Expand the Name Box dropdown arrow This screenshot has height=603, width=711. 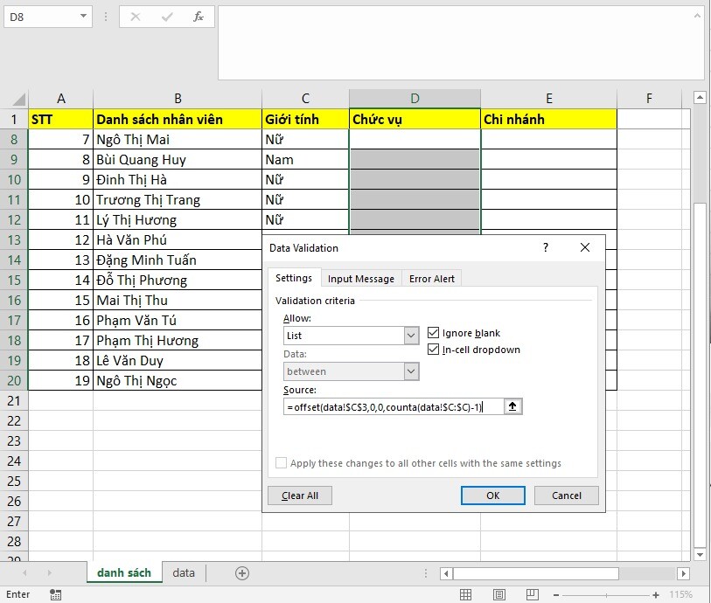pyautogui.click(x=83, y=17)
